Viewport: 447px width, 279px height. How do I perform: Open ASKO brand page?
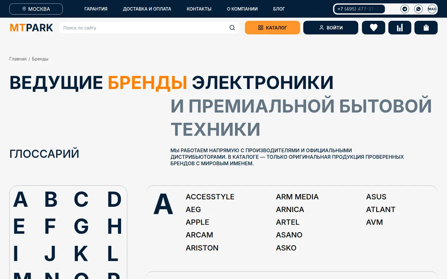click(x=286, y=248)
